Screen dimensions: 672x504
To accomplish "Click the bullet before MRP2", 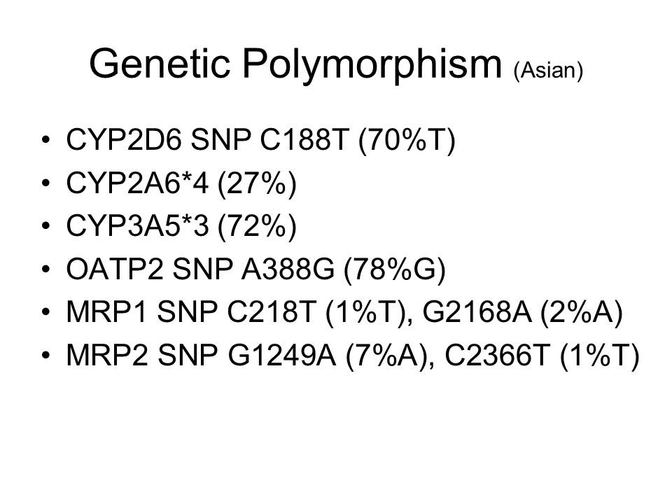I will [x=46, y=356].
